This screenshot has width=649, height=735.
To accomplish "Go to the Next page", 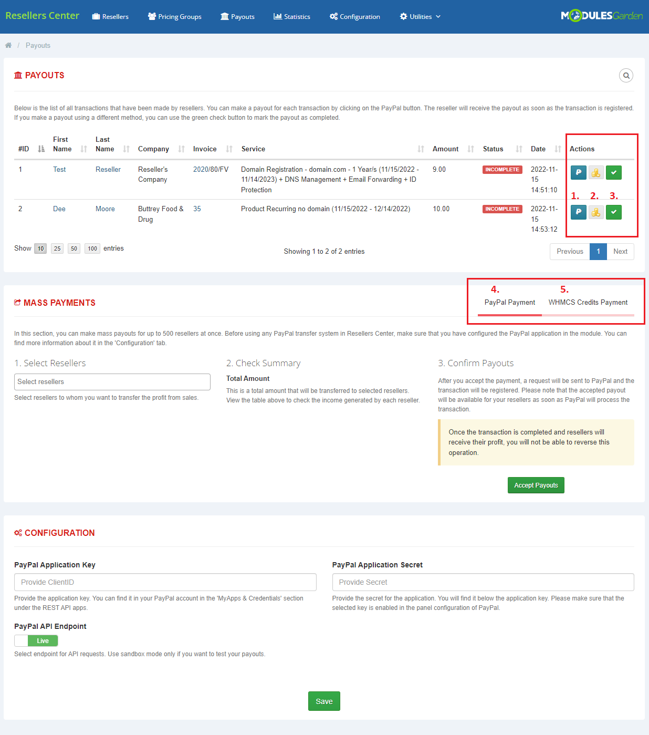I will [620, 252].
